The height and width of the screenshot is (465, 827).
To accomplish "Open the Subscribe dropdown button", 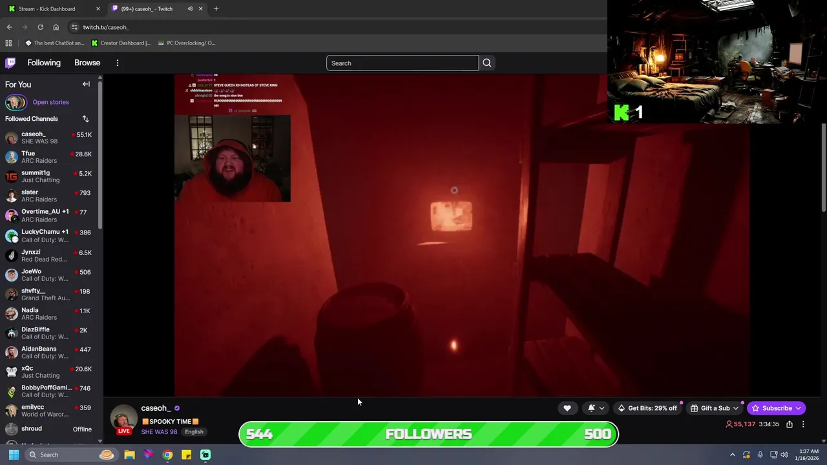I will pos(776,408).
